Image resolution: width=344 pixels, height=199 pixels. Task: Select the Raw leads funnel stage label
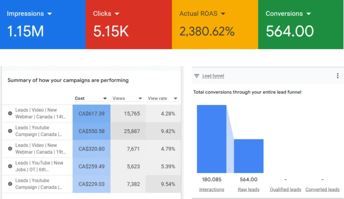(x=249, y=190)
